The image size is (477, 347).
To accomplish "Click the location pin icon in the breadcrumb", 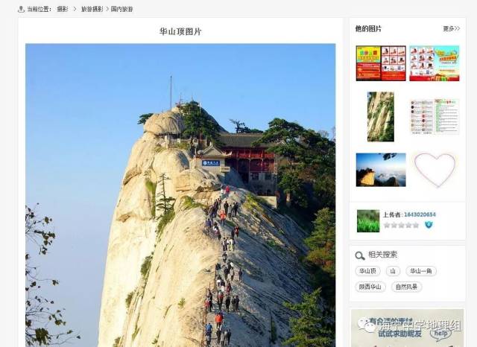I will pos(21,9).
